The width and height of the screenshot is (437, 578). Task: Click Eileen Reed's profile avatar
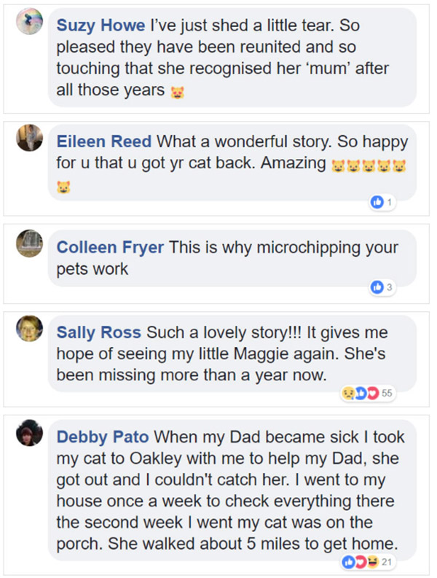pos(30,138)
